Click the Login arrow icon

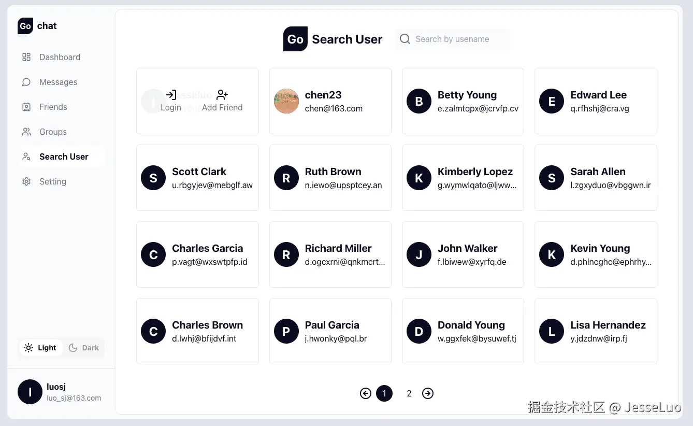pos(171,95)
